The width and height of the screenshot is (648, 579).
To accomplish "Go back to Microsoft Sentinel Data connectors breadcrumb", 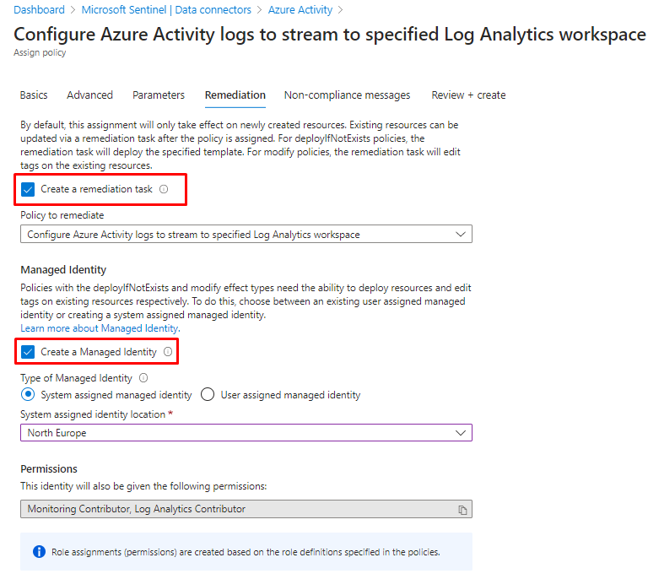I will pyautogui.click(x=166, y=10).
